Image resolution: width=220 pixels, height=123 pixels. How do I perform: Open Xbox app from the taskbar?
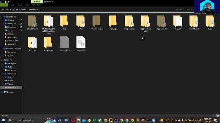point(100,120)
